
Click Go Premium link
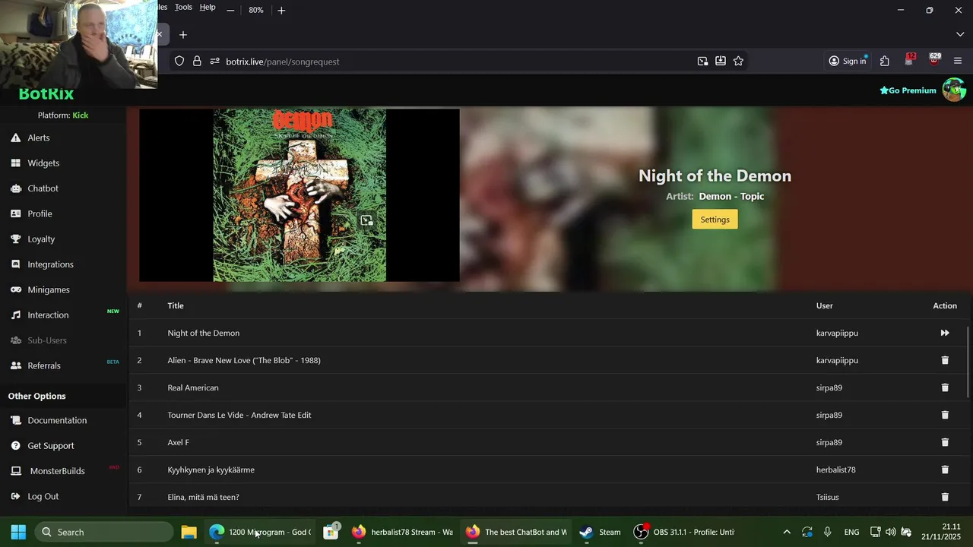908,90
